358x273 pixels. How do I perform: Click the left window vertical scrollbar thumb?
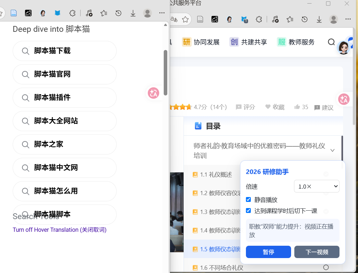(166, 72)
